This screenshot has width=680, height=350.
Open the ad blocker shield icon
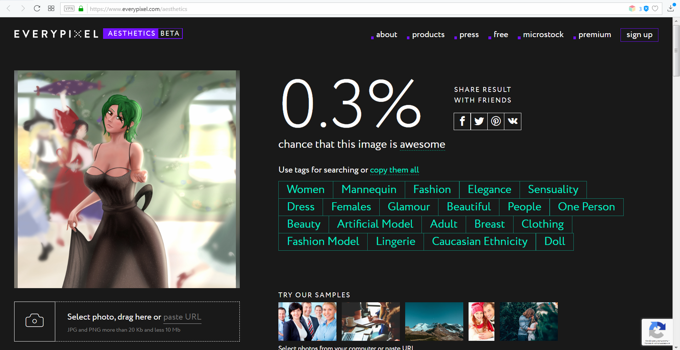pyautogui.click(x=646, y=8)
